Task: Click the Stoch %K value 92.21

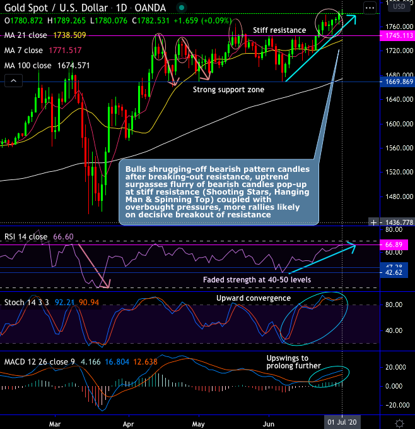Action: pyautogui.click(x=65, y=303)
